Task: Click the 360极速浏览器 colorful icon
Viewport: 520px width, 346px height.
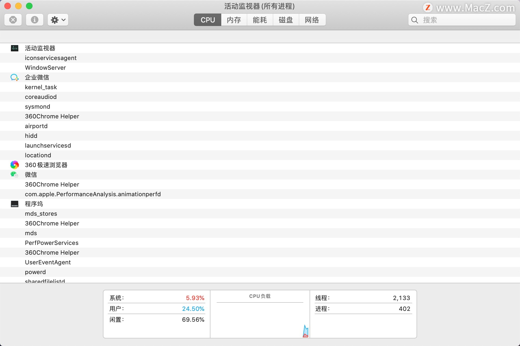Action: (15, 165)
